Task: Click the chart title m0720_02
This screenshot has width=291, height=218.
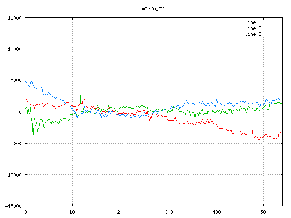Action: point(153,9)
